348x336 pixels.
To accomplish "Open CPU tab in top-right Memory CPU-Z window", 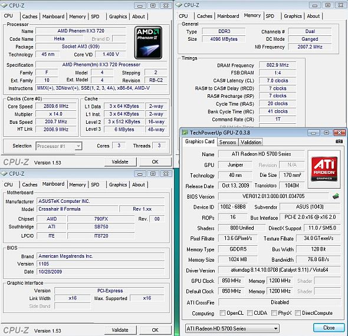I will click(x=183, y=16).
